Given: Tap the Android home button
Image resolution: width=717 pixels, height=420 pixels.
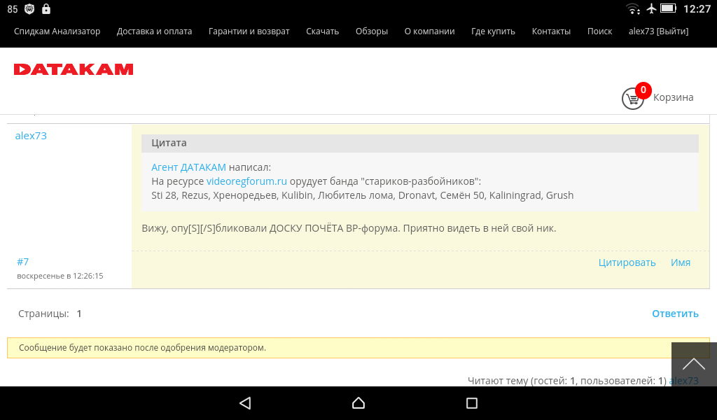Looking at the screenshot, I should tap(358, 402).
